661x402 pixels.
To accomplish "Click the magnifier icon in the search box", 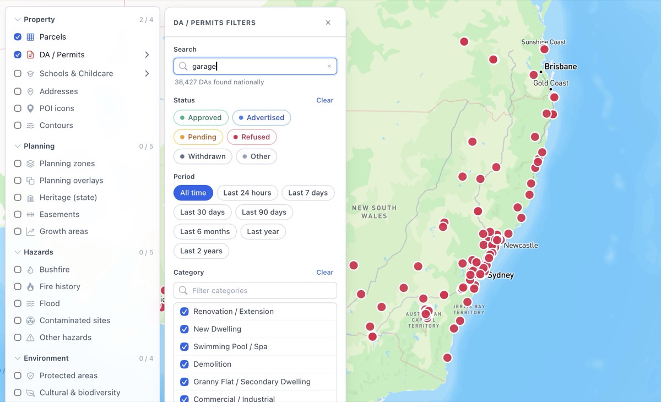I will (x=183, y=66).
